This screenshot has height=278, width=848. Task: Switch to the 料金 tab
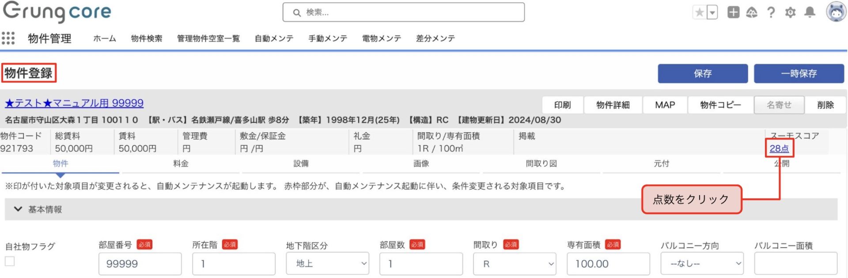[x=181, y=164]
